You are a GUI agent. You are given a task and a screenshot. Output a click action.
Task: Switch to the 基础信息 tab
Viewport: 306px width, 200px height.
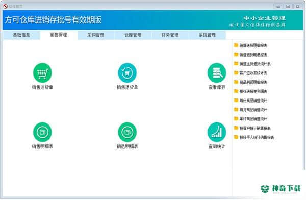point(21,35)
